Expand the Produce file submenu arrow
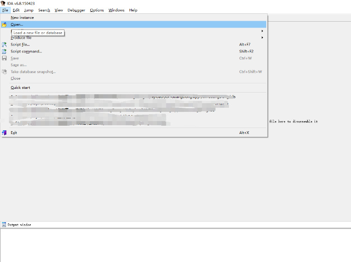 pos(262,38)
